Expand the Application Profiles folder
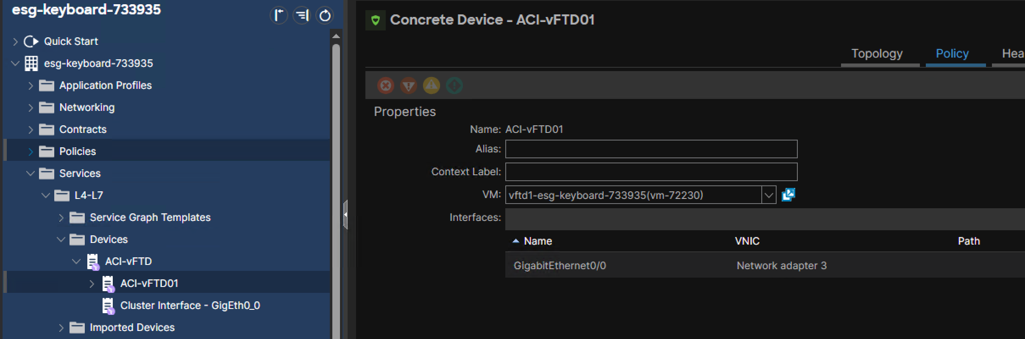 (30, 85)
